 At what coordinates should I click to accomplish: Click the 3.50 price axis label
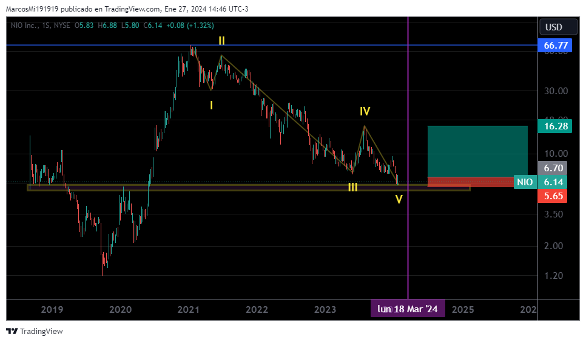[x=553, y=214]
